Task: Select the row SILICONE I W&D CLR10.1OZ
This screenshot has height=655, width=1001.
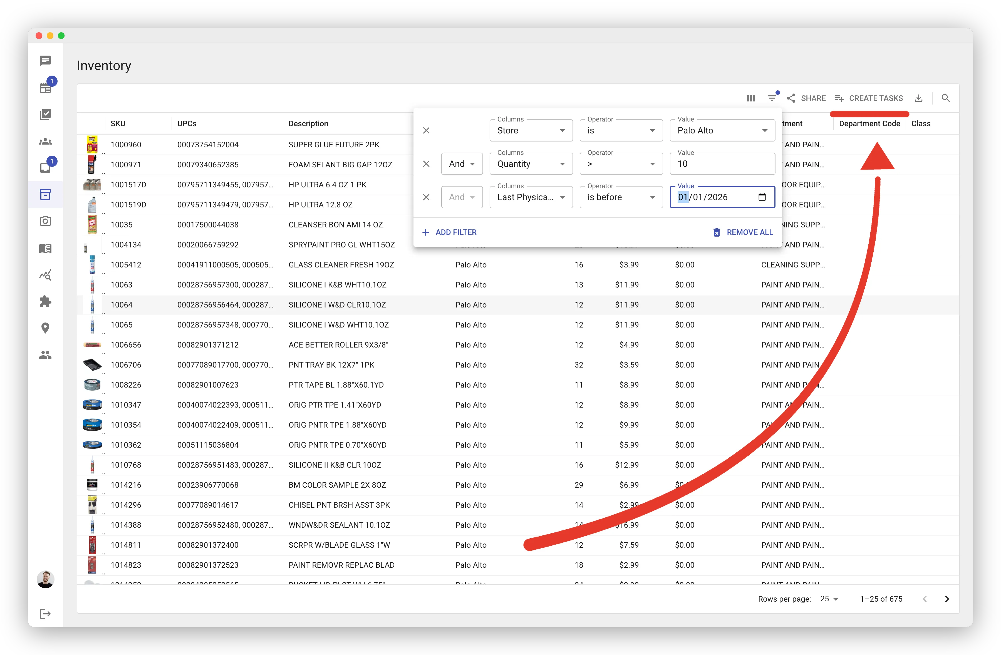Action: click(518, 305)
